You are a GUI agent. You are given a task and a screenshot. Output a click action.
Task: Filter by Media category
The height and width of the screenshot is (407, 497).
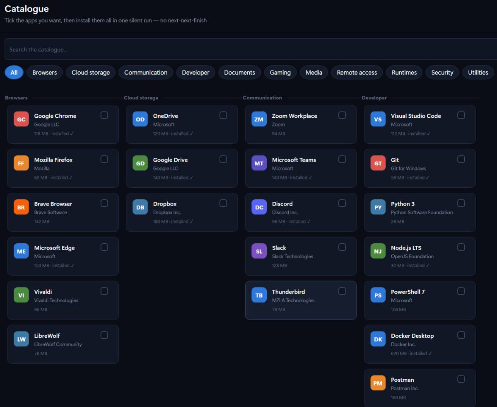coord(314,72)
